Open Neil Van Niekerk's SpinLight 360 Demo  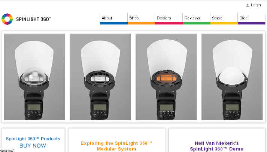tap(216, 146)
